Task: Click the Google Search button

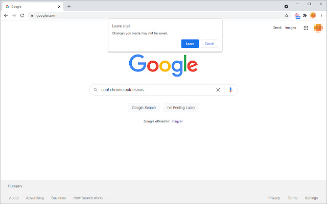Action: pos(144,108)
